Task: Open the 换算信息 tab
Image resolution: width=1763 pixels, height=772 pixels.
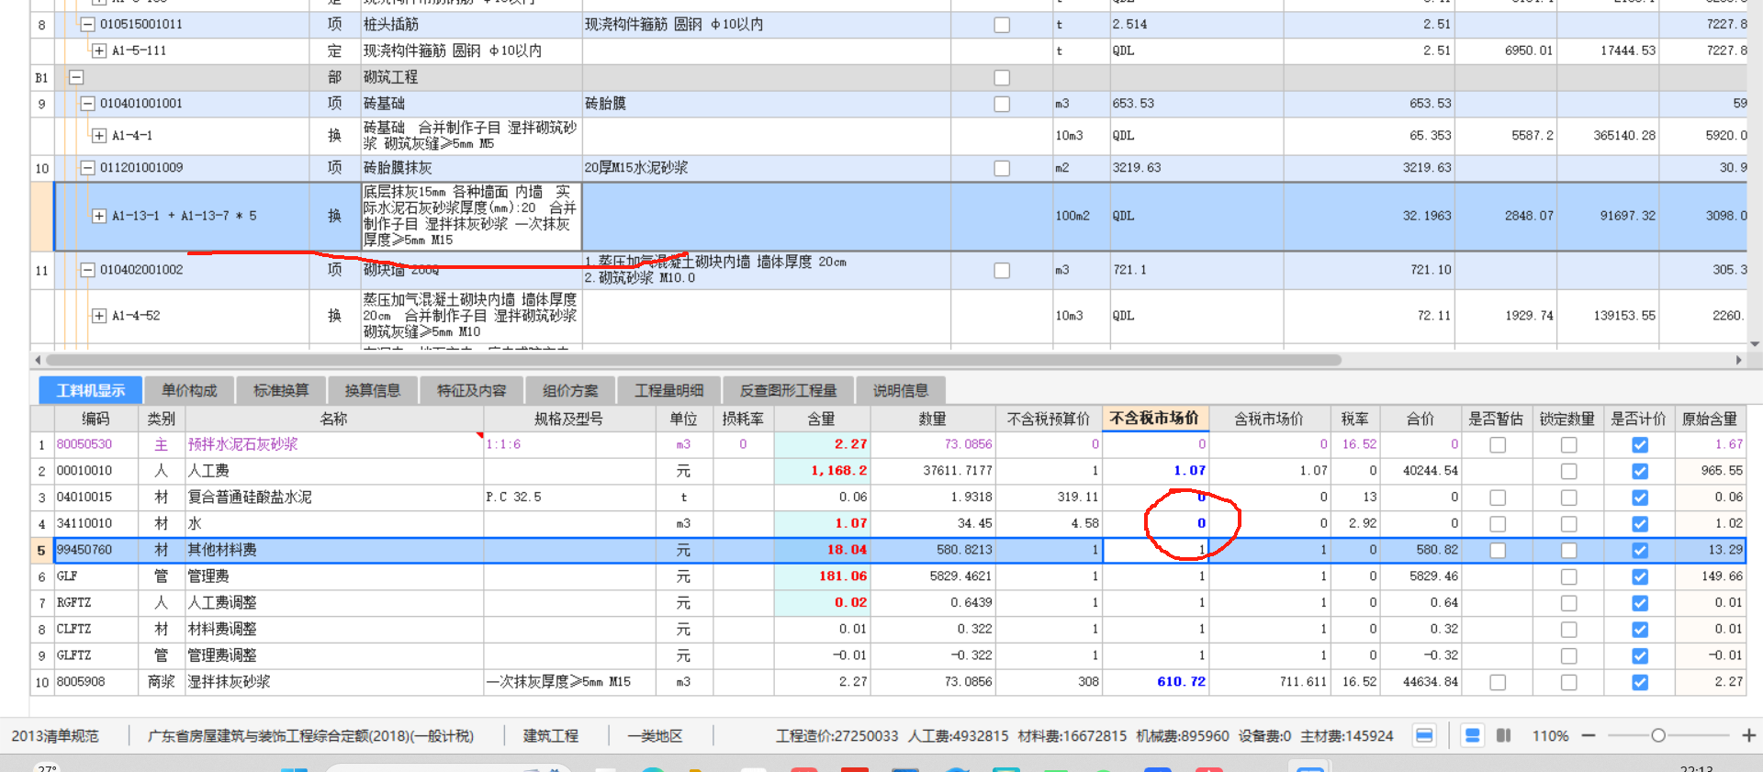Action: click(373, 391)
